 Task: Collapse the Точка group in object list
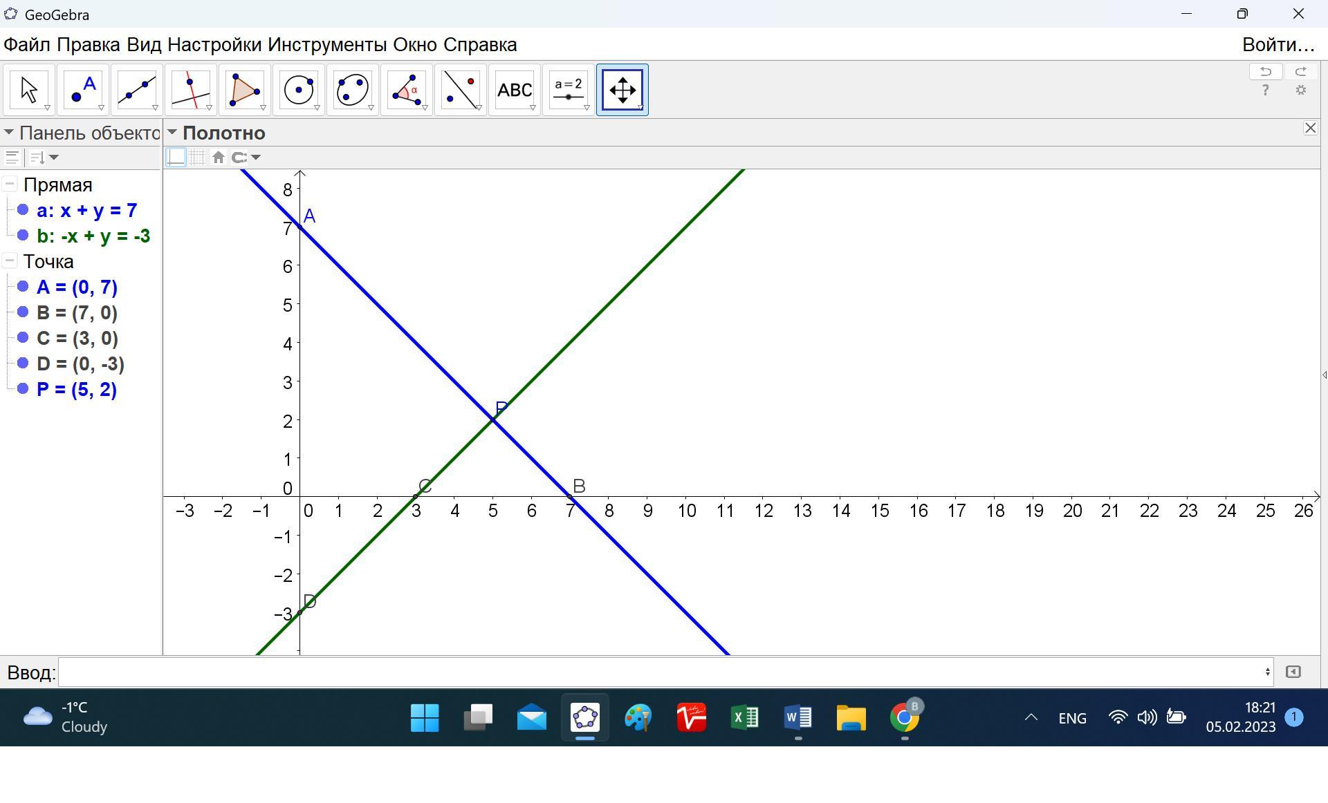click(10, 261)
